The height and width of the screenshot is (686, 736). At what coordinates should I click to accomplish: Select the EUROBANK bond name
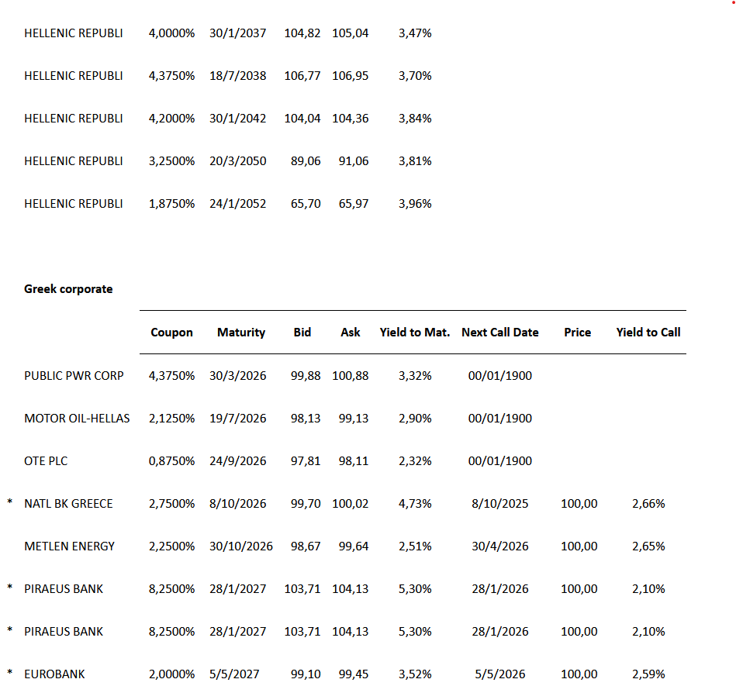pyautogui.click(x=54, y=674)
